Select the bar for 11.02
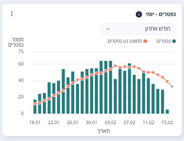This screenshot has height=141, width=184. pos(148,96)
